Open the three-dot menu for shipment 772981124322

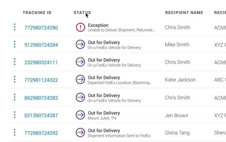(x=14, y=79)
